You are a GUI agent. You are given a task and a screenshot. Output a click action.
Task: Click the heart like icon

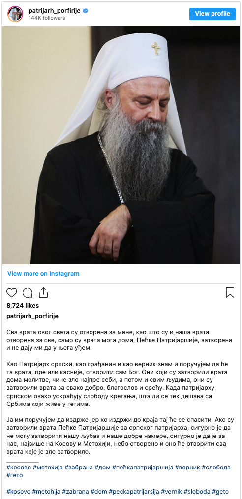tap(12, 293)
